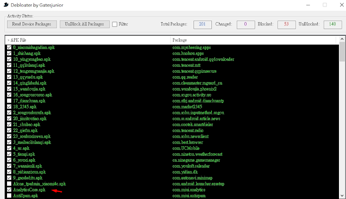The width and height of the screenshot is (346, 199).
Task: Click package com.best.browser
Action: click(188, 142)
